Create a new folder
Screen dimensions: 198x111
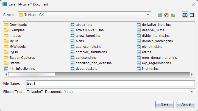(173, 15)
